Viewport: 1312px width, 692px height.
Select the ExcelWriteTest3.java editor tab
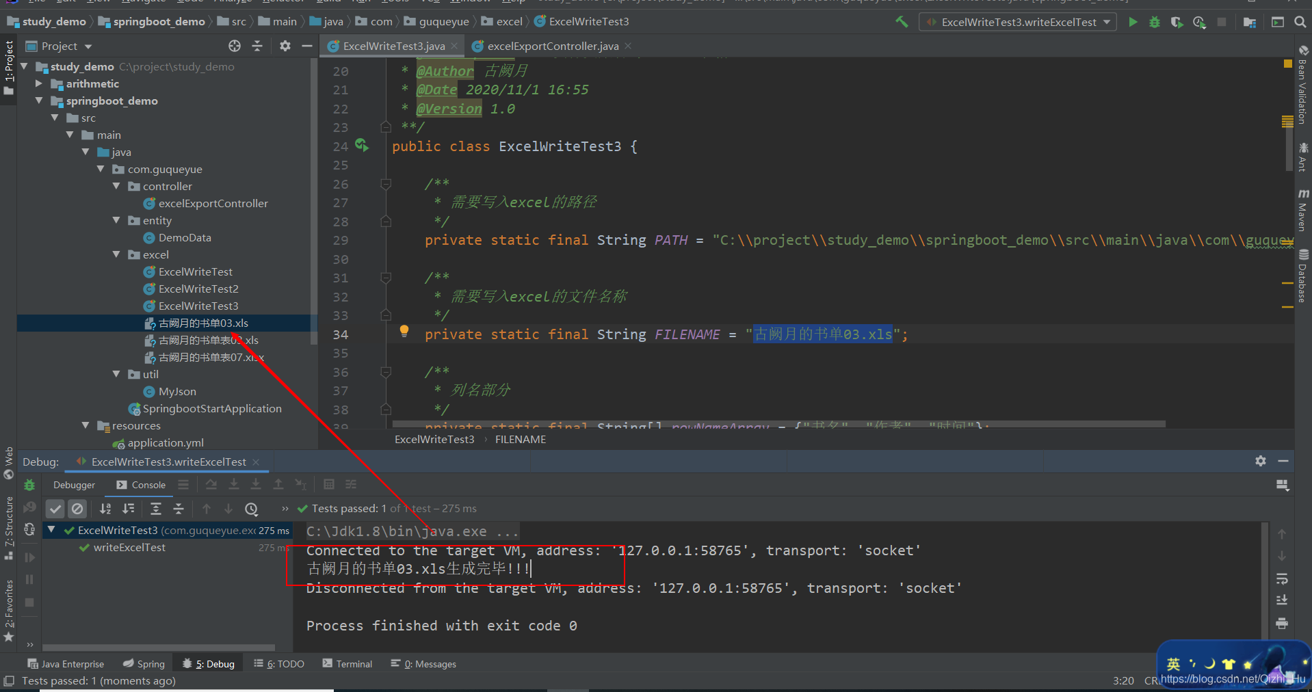tap(392, 46)
